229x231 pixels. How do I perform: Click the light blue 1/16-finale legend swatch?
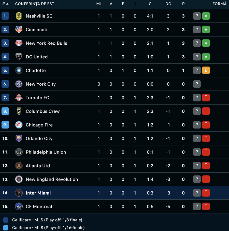click(x=6, y=228)
